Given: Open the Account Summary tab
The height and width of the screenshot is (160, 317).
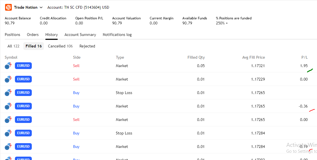Looking at the screenshot, I should (80, 35).
